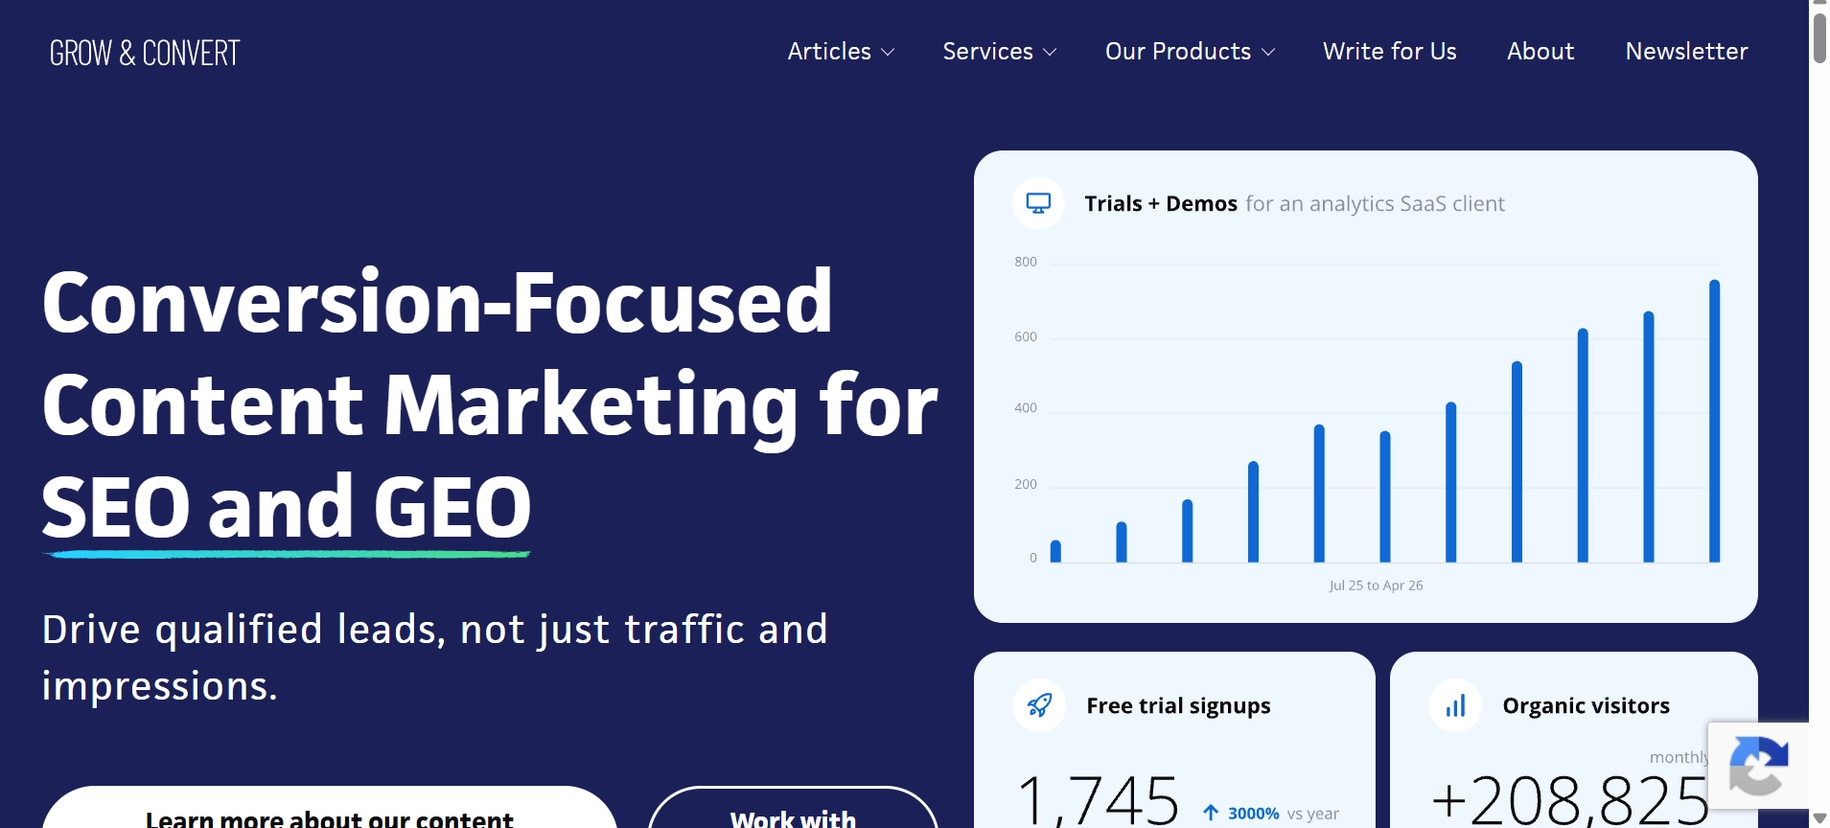The image size is (1830, 828).
Task: Open the Our Products menu
Action: 1178,52
